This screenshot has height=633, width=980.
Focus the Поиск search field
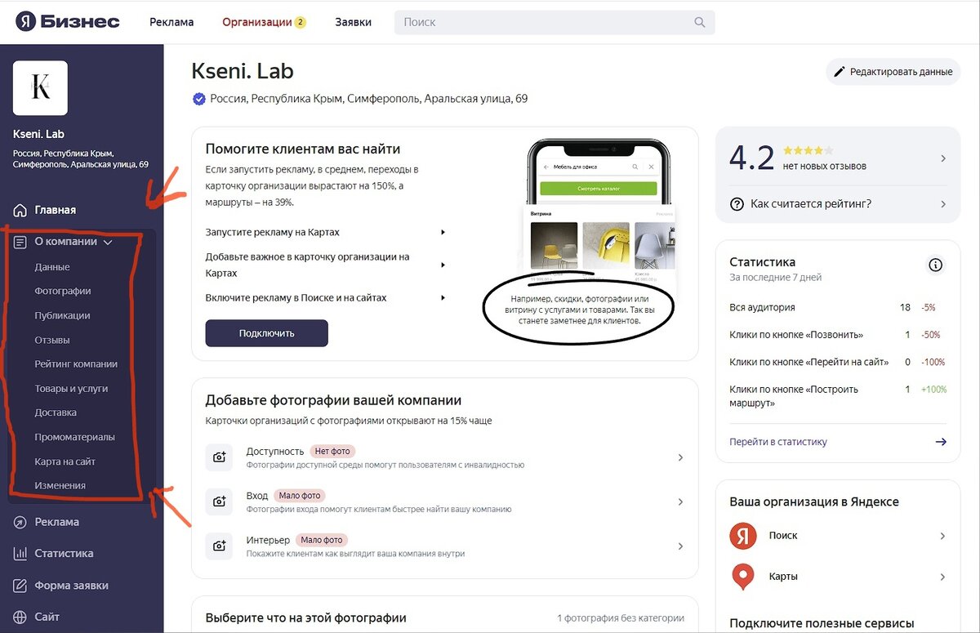click(555, 22)
